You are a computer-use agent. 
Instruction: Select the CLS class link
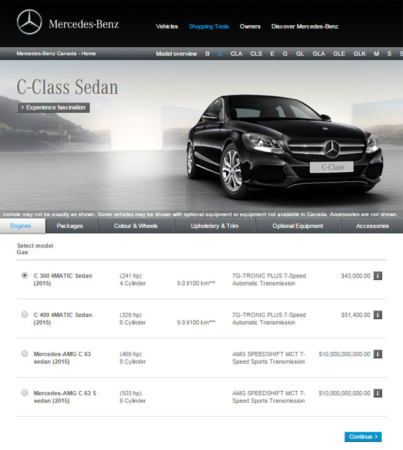(256, 53)
